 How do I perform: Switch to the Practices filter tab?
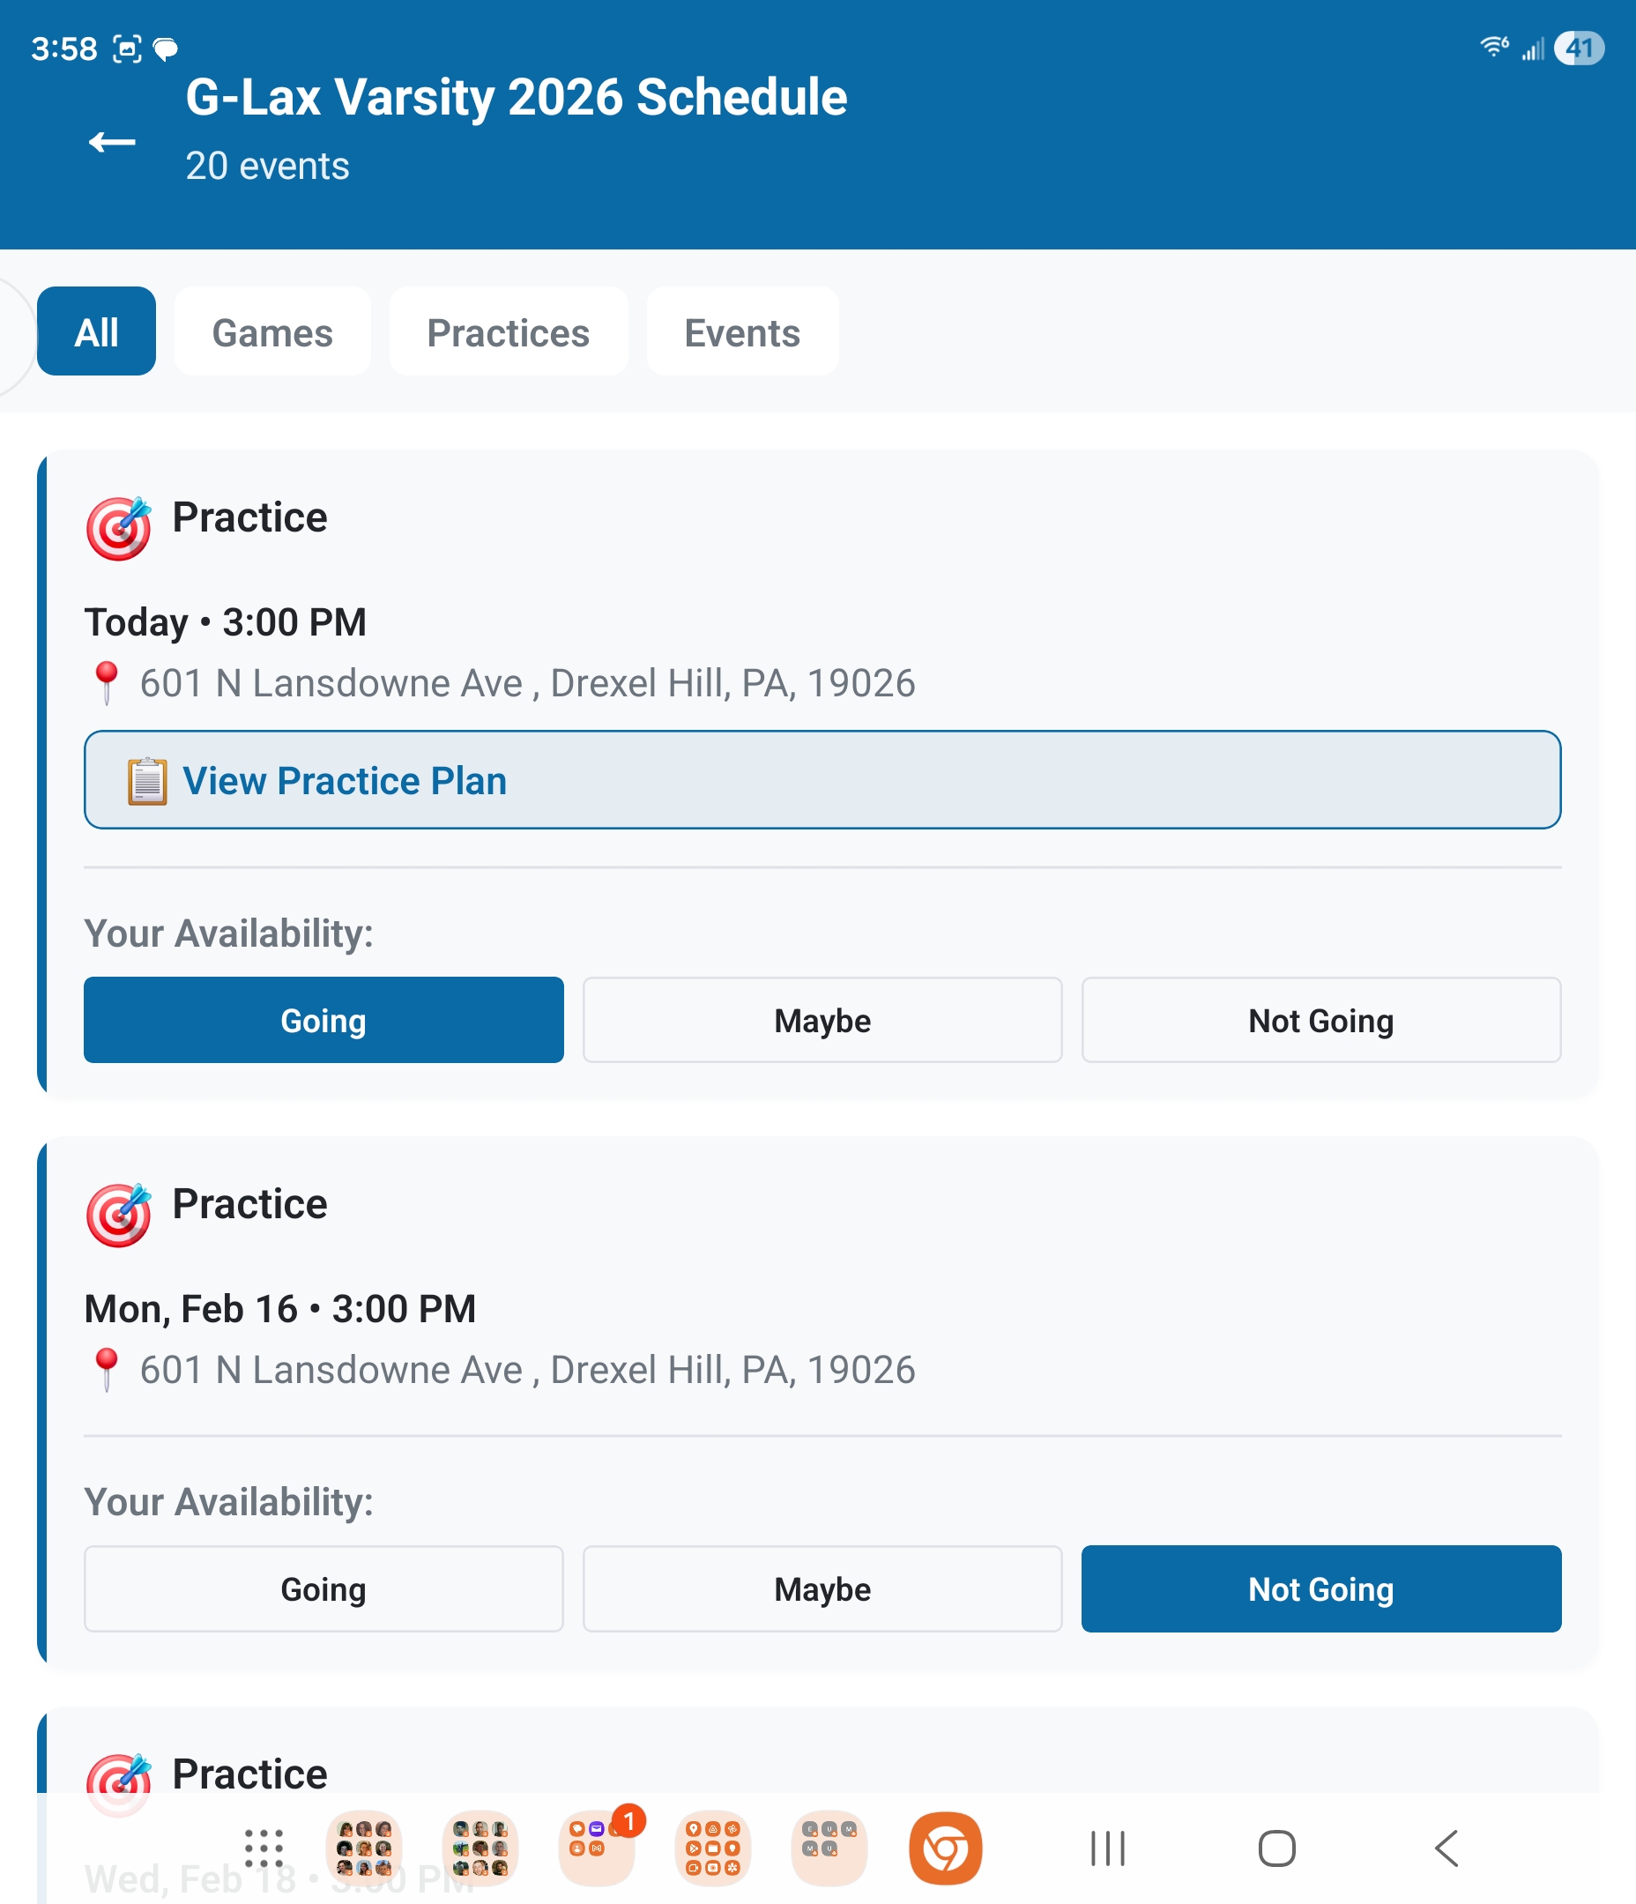click(509, 331)
